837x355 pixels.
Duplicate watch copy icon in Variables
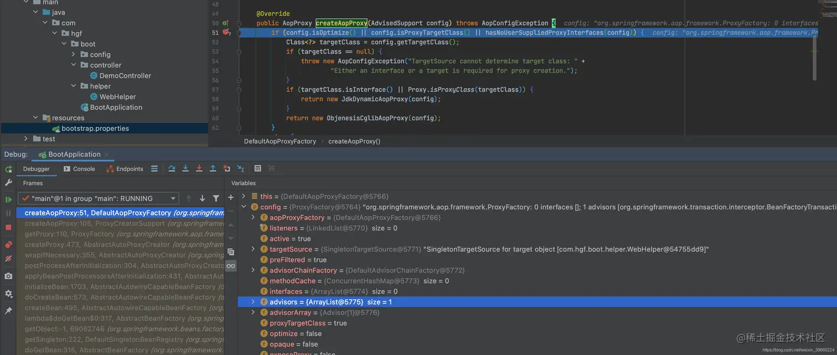tap(231, 252)
